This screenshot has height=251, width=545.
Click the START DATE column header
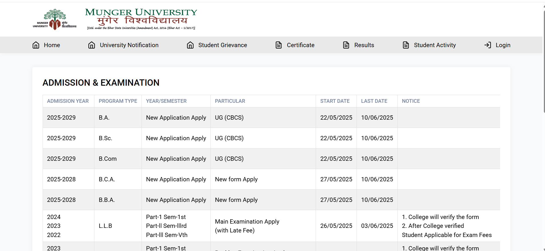click(x=335, y=101)
